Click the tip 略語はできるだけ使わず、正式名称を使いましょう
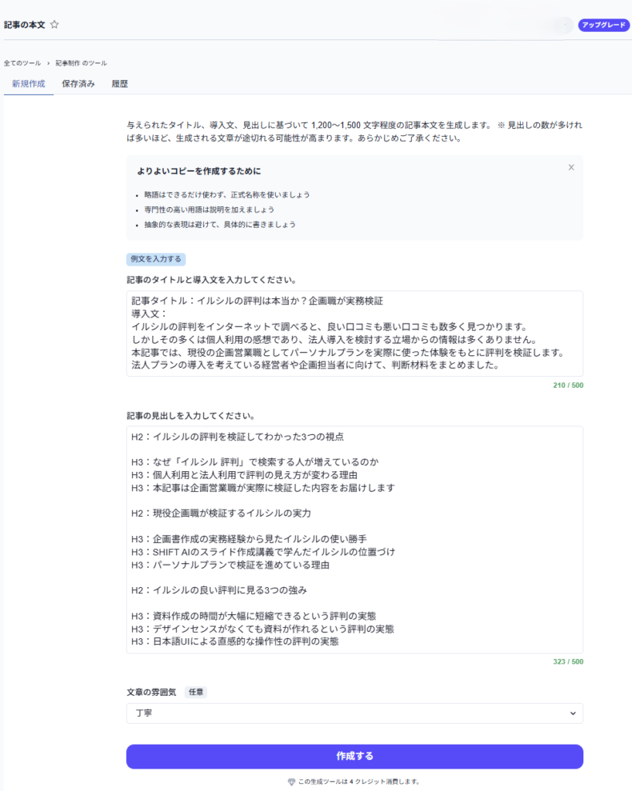The width and height of the screenshot is (632, 791). click(x=227, y=195)
